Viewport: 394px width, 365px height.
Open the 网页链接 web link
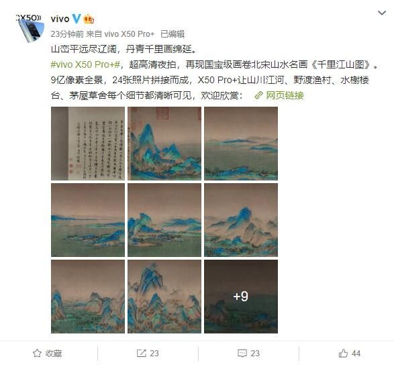[x=285, y=95]
